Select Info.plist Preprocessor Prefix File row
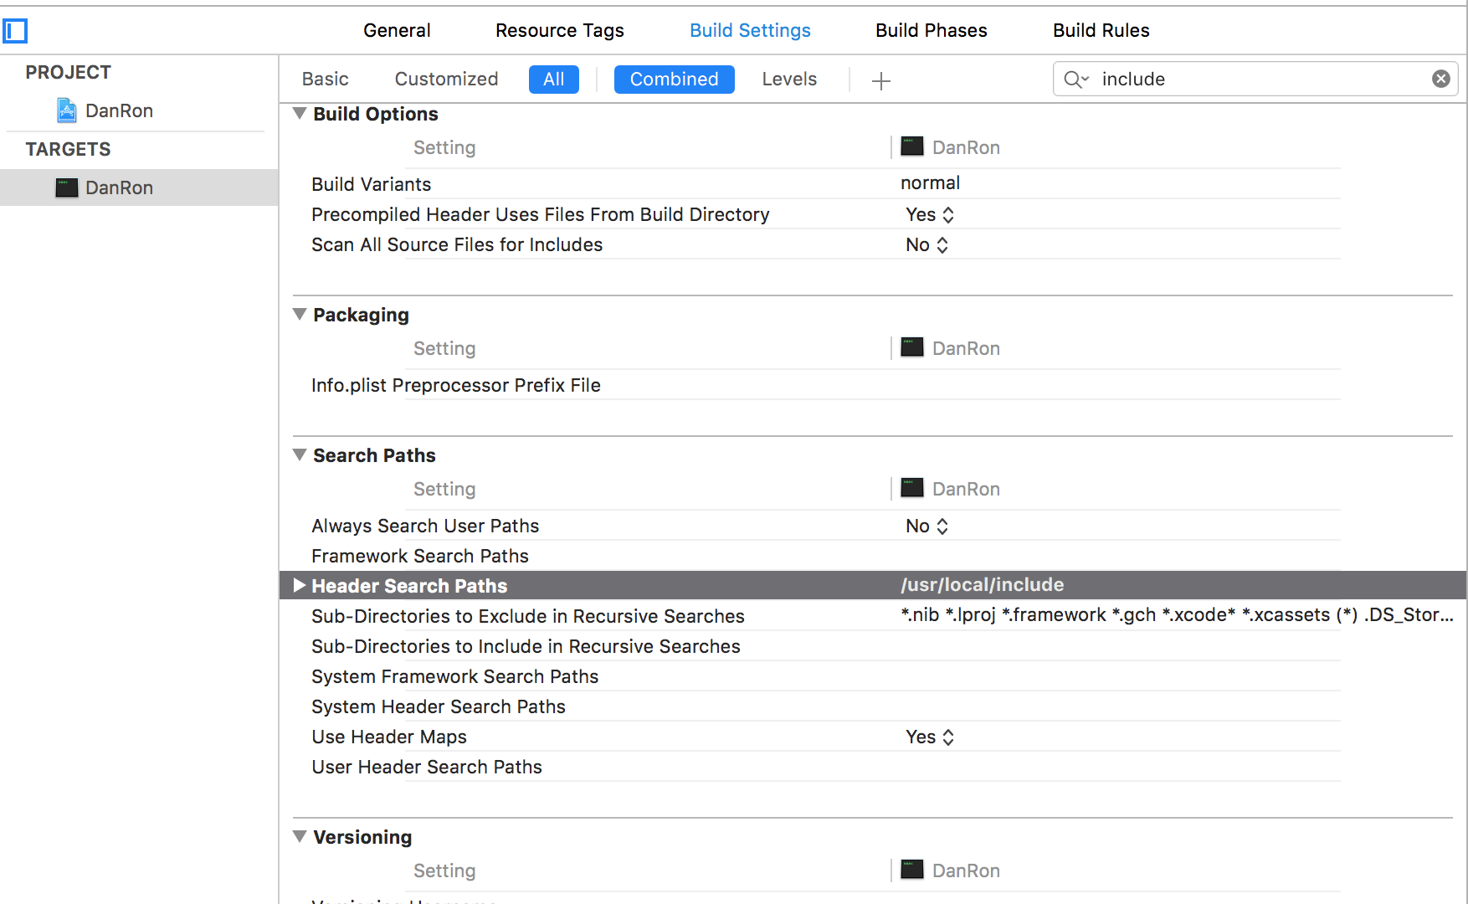This screenshot has width=1468, height=904. click(x=456, y=385)
